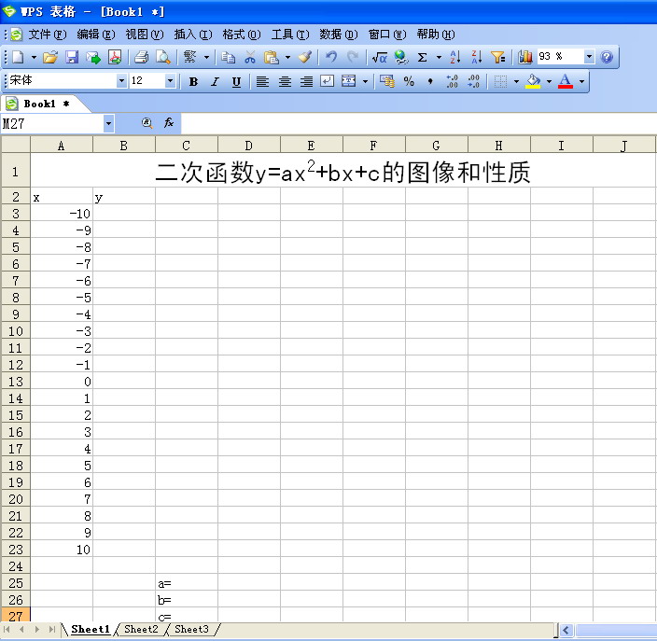Toggle underline formatting

[236, 82]
